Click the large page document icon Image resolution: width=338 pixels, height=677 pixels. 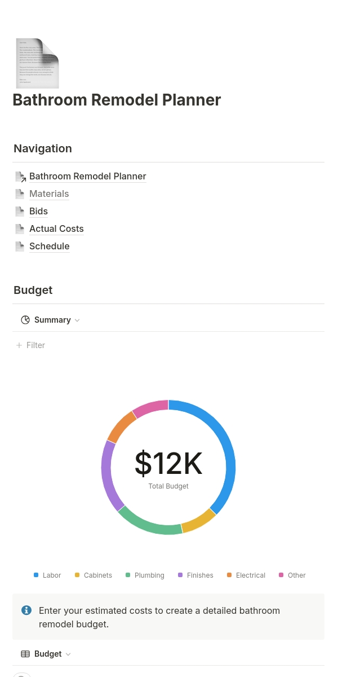[37, 63]
